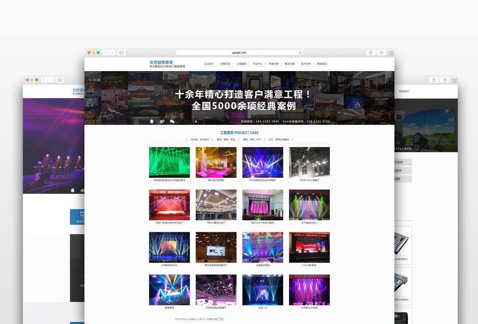Focus the google.com address field
The image size is (478, 324).
tap(239, 53)
